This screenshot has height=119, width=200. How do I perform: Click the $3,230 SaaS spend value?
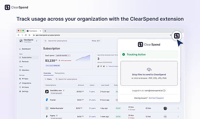pos(51,61)
